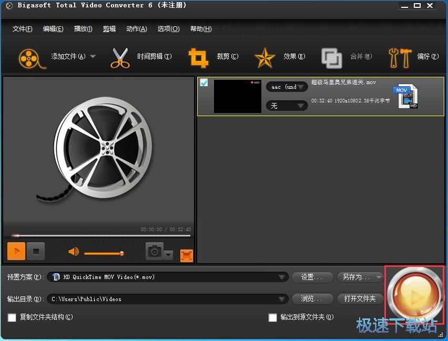The width and height of the screenshot is (448, 341).
Task: Click the 合并 (Merge) tool icon
Action: 332,58
